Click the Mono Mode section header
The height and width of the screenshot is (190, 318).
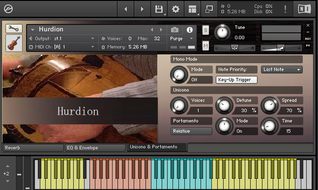tap(236, 59)
